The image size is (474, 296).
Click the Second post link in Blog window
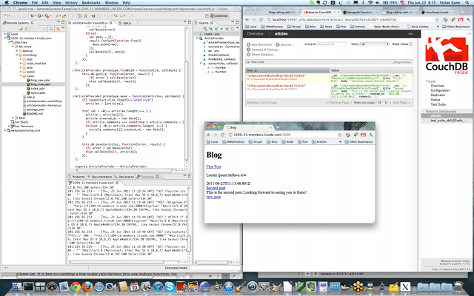tap(216, 188)
